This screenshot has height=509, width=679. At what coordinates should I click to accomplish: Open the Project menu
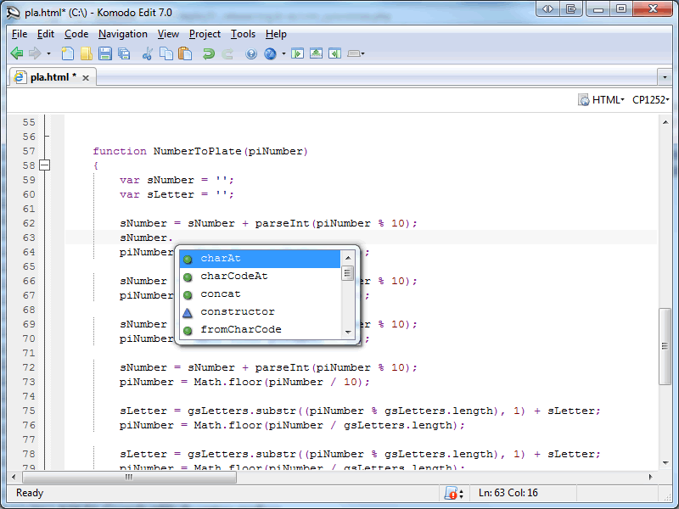point(205,34)
